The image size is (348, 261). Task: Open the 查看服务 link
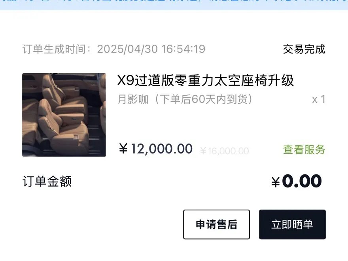pos(304,149)
